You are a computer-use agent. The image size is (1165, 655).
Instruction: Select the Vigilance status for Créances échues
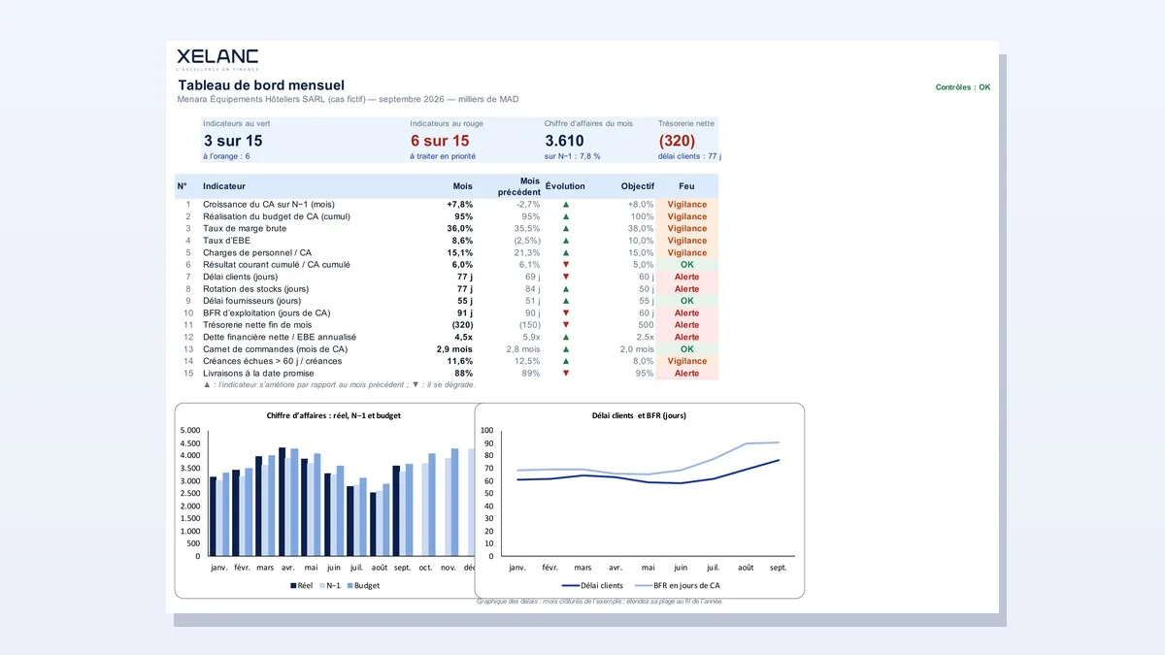[687, 361]
